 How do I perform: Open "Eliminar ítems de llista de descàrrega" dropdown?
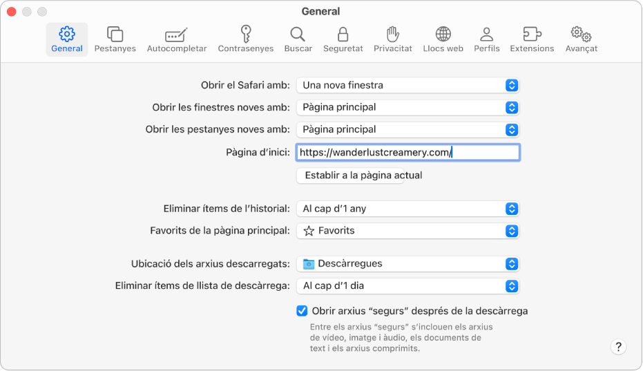click(x=407, y=286)
